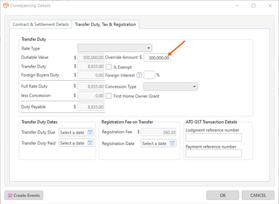Open the Concession Type dropdown
This screenshot has width=279, height=204.
coord(171,86)
